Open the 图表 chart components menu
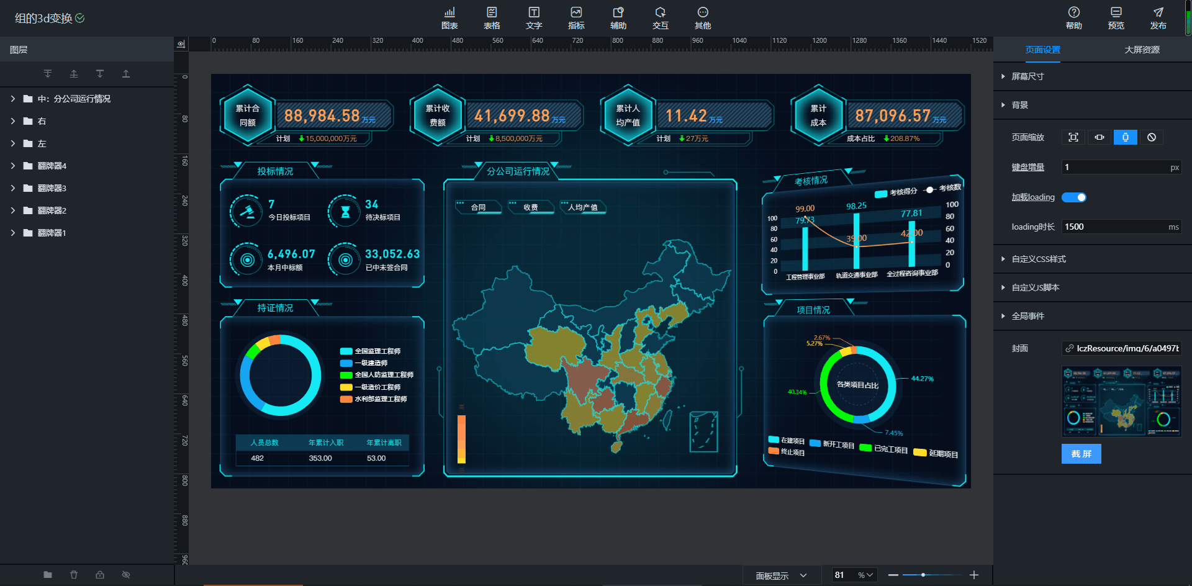 pyautogui.click(x=449, y=18)
